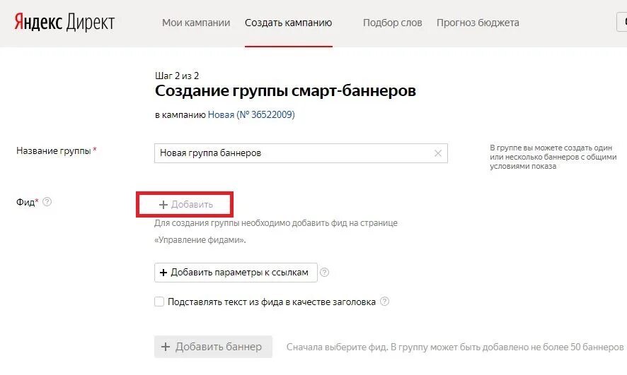Viewport: 627px width, 375px height.
Task: Click the Добавить feed button
Action: click(185, 205)
